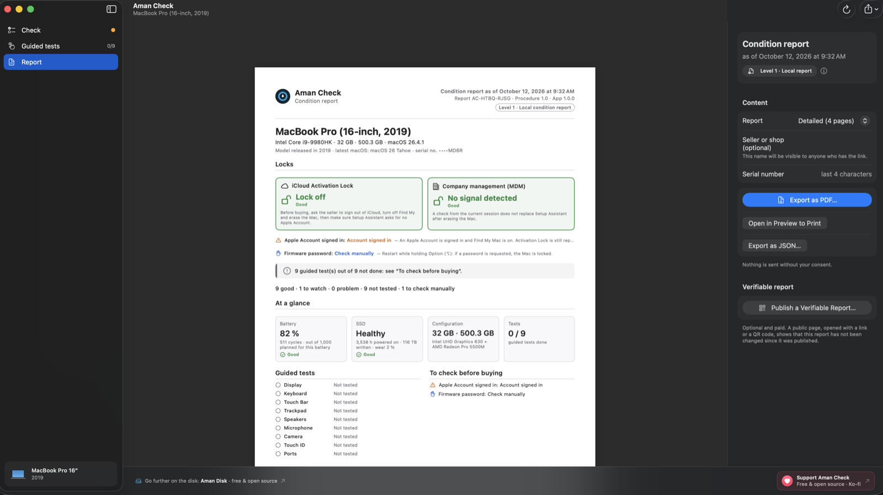883x495 pixels.
Task: Click the cloud icon beside iCloud Activation Lock
Action: pos(285,186)
